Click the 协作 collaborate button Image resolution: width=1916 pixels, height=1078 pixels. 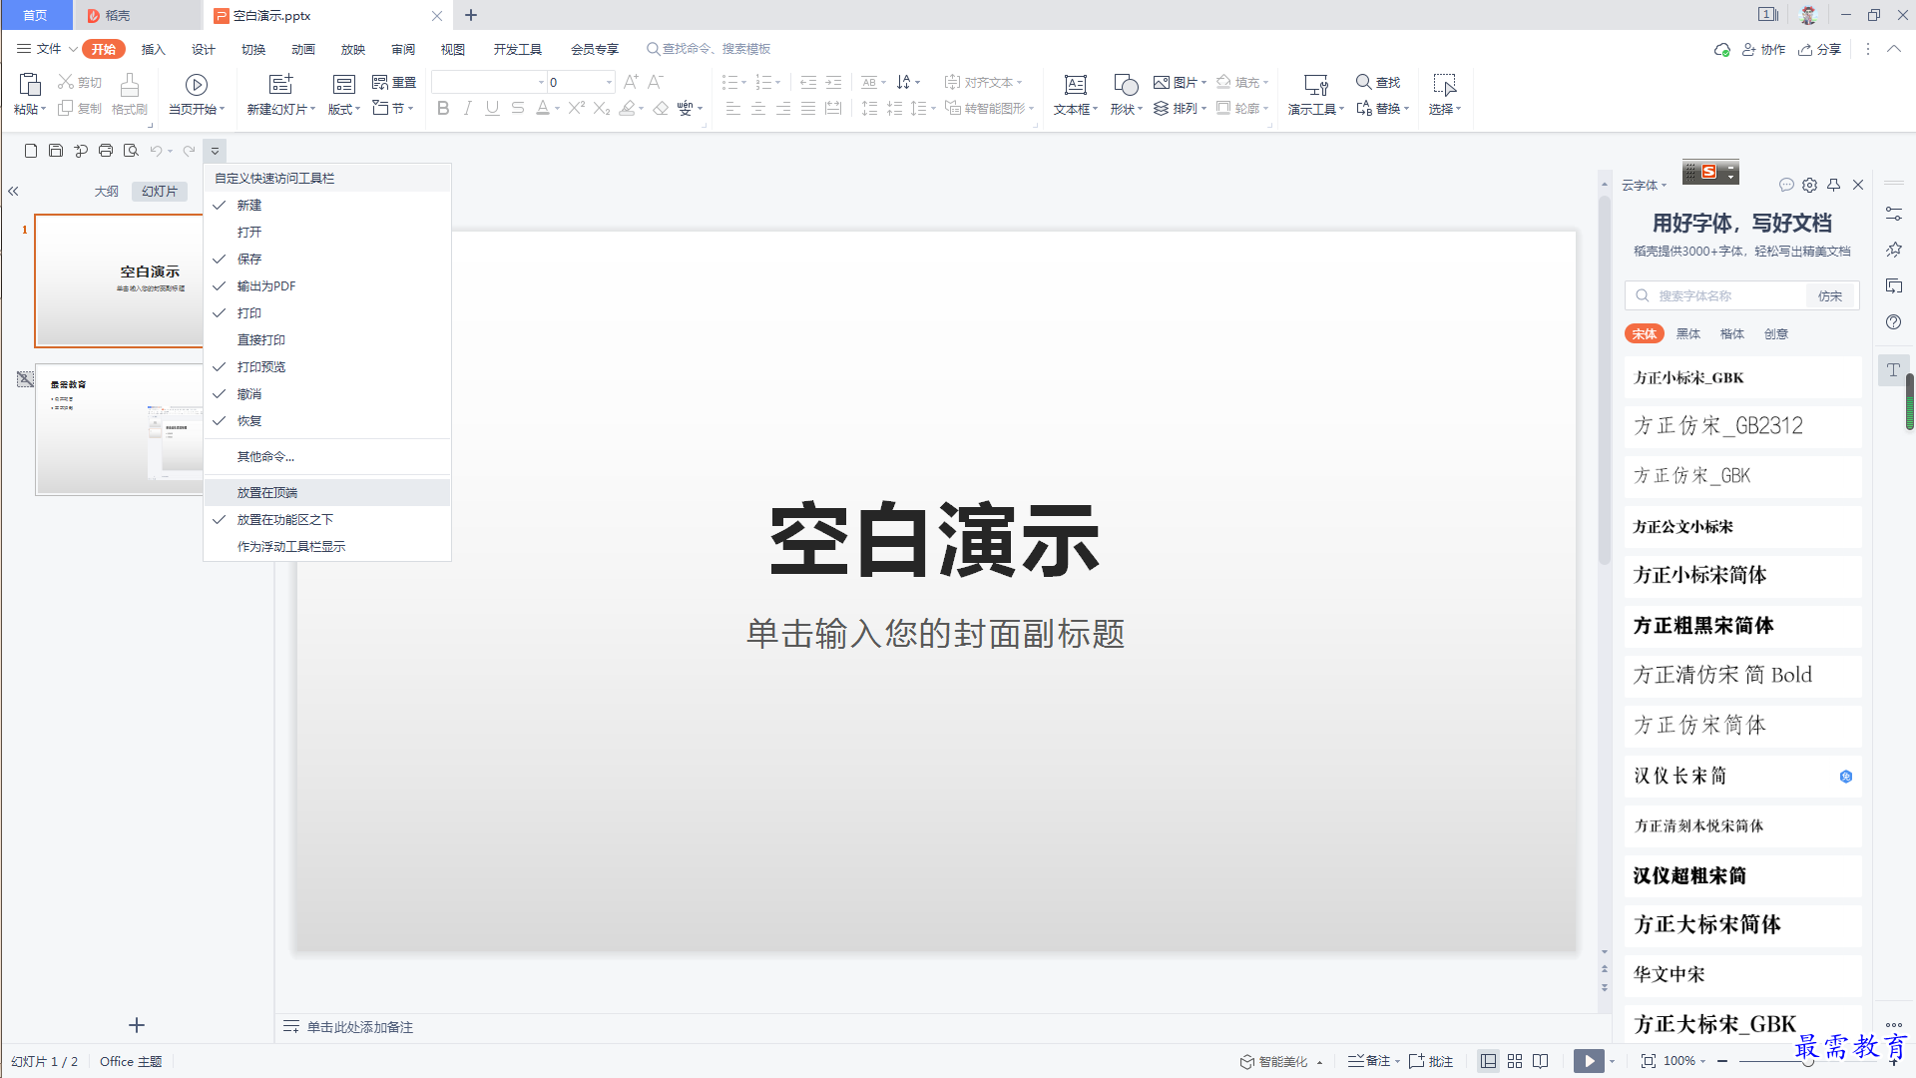[1764, 49]
